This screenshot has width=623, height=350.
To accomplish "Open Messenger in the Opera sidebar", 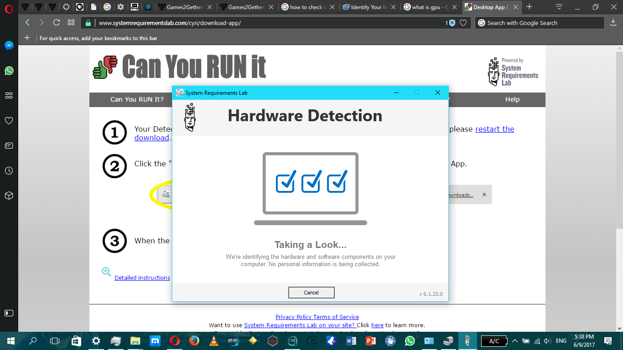I will coord(9,46).
